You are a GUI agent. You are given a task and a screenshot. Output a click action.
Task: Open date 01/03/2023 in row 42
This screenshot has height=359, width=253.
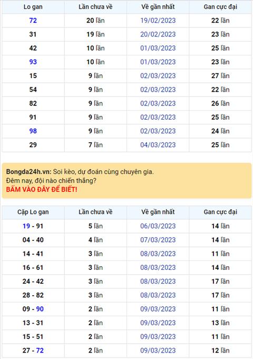point(158,48)
